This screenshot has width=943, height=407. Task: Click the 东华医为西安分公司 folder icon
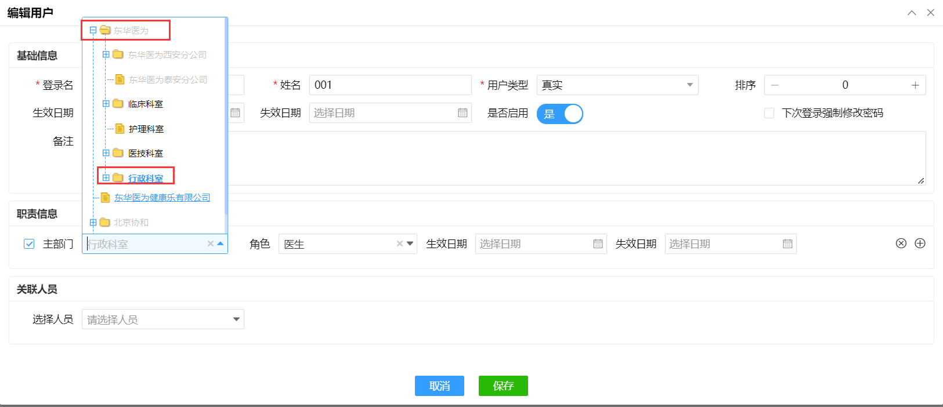coord(118,54)
